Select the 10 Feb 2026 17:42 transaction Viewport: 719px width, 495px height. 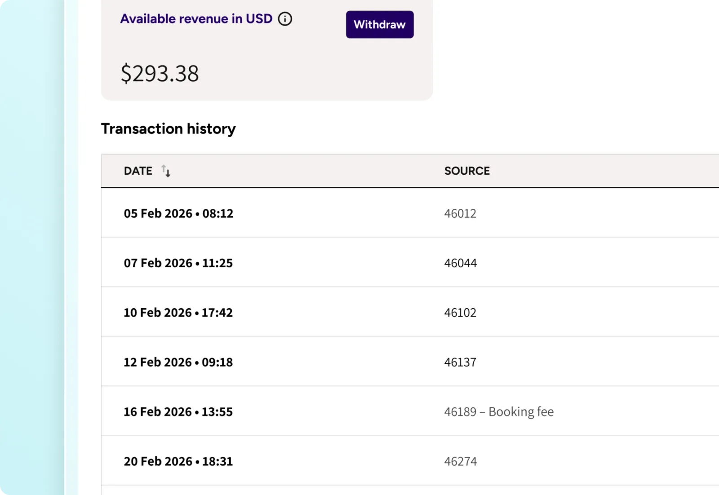pyautogui.click(x=178, y=313)
